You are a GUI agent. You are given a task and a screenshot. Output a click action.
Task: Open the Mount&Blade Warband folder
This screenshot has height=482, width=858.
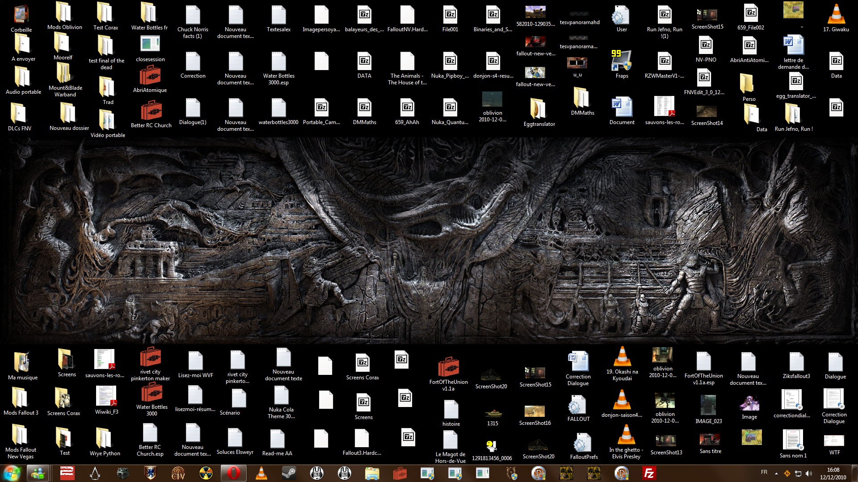pyautogui.click(x=65, y=79)
